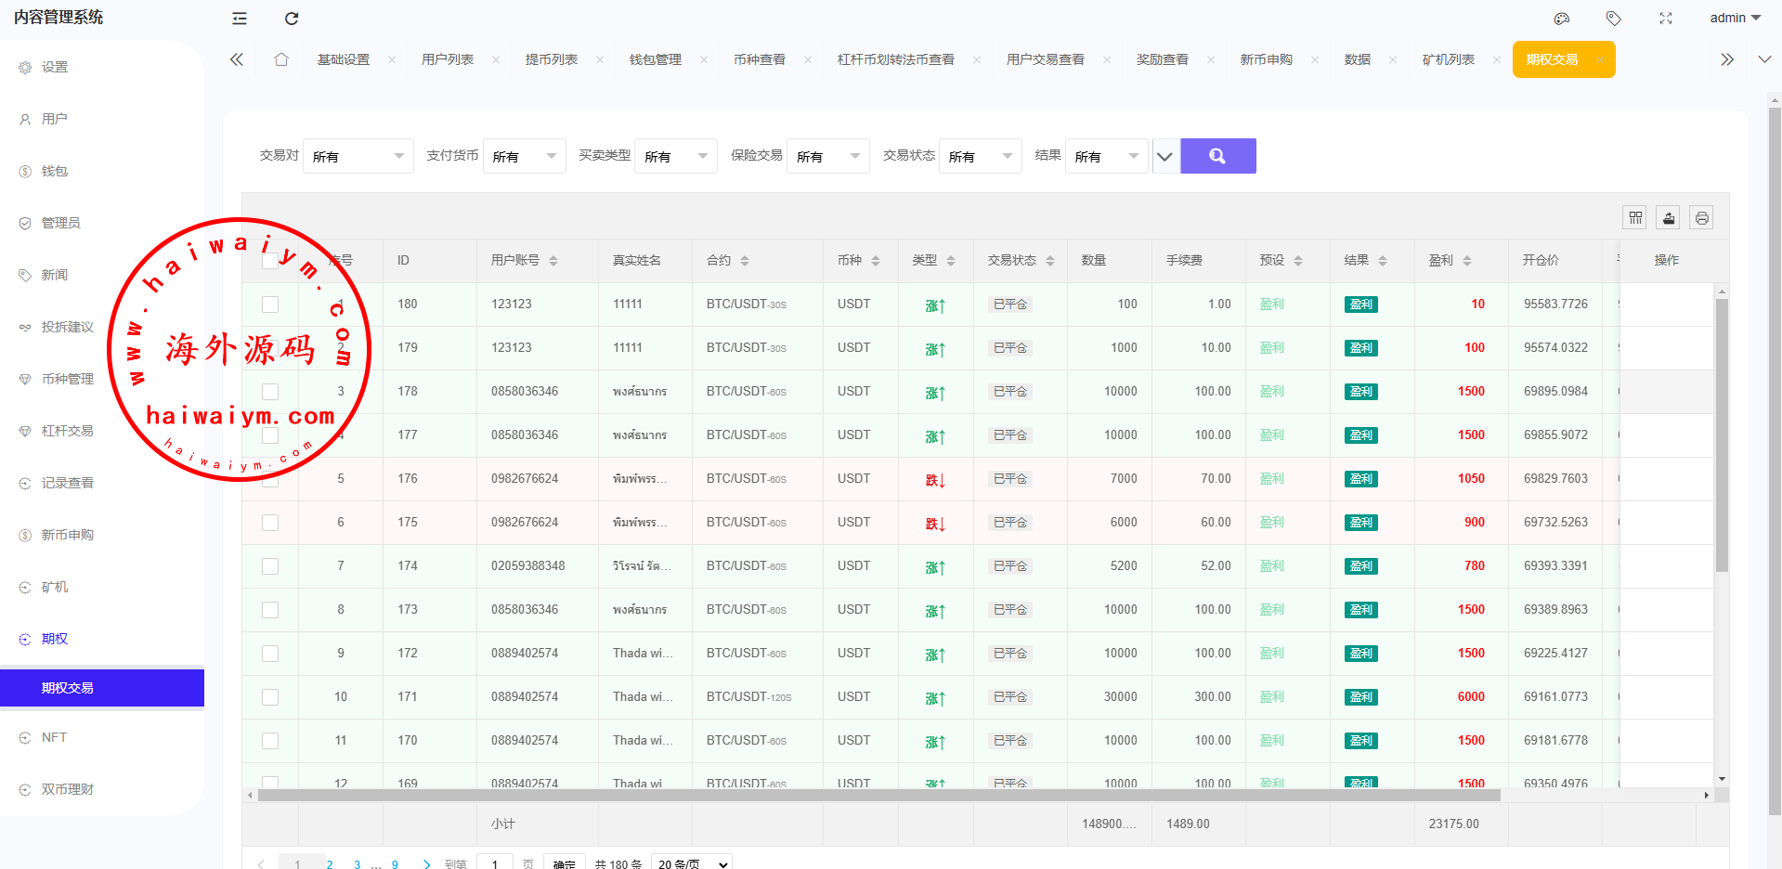1782x869 pixels.
Task: Tick the checkbox for row ID 171
Action: [x=270, y=697]
